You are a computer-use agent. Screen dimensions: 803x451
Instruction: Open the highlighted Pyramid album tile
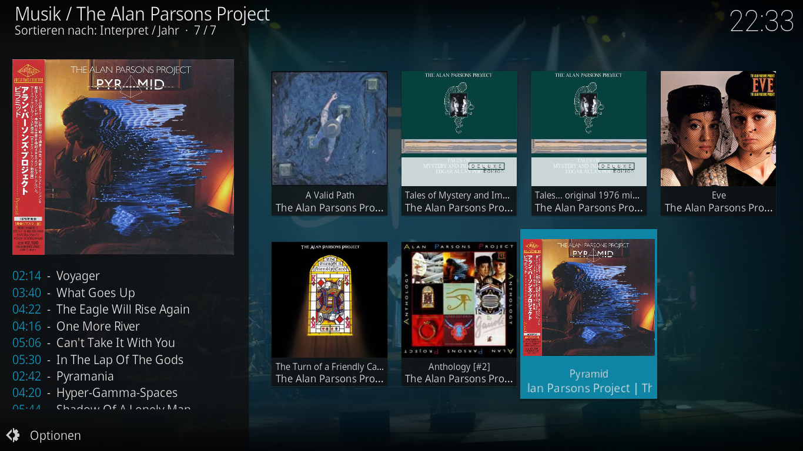(588, 314)
